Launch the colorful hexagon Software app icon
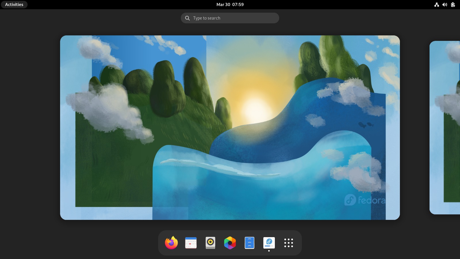The height and width of the screenshot is (259, 460). (230, 243)
